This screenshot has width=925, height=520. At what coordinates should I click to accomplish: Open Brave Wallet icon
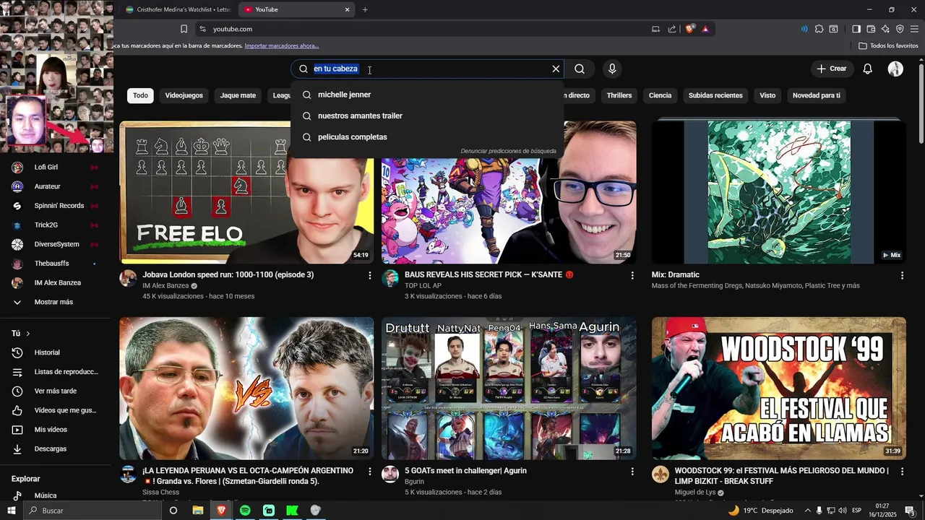(871, 29)
